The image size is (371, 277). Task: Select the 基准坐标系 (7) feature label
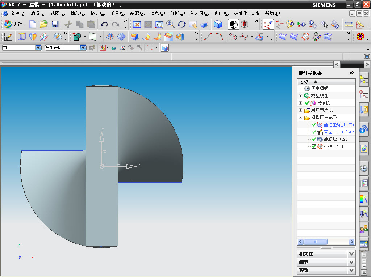click(339, 125)
